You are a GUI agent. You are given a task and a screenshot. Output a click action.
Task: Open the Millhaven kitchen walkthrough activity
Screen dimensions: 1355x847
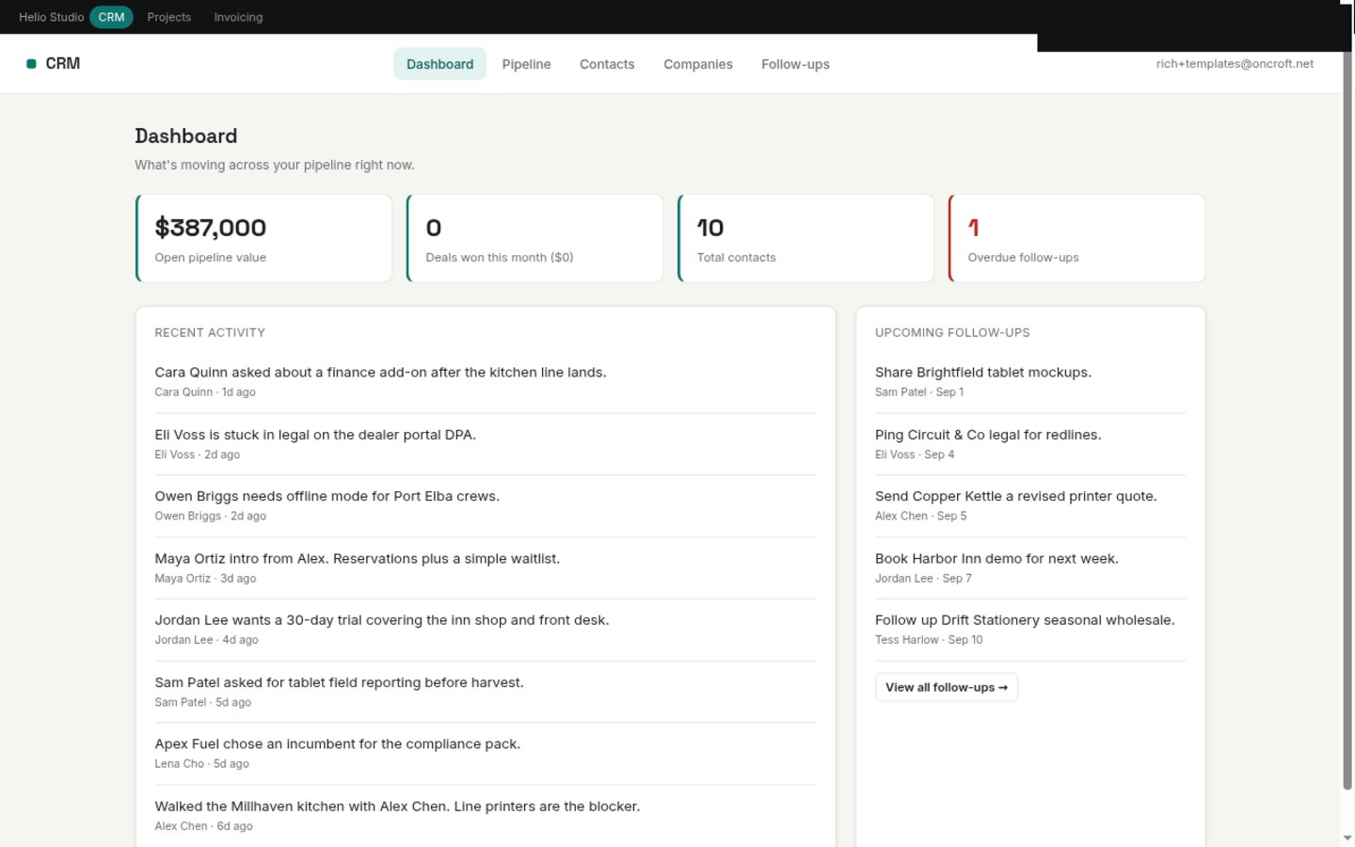(485, 815)
